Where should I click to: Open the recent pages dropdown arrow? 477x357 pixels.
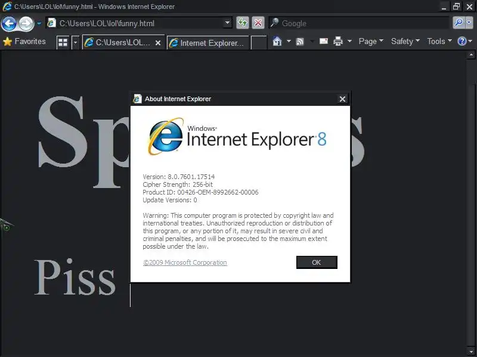point(39,23)
